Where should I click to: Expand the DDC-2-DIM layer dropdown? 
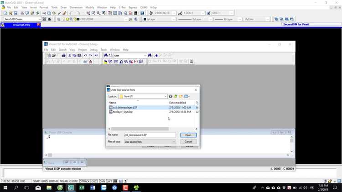click(126, 20)
